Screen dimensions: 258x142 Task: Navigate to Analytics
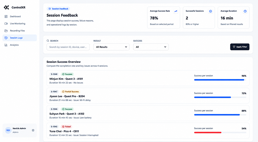click(x=20, y=45)
